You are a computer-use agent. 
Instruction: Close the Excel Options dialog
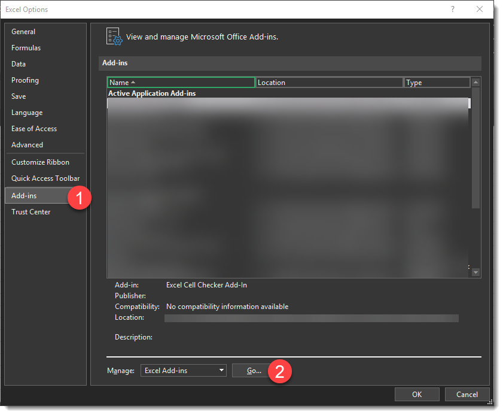point(480,9)
